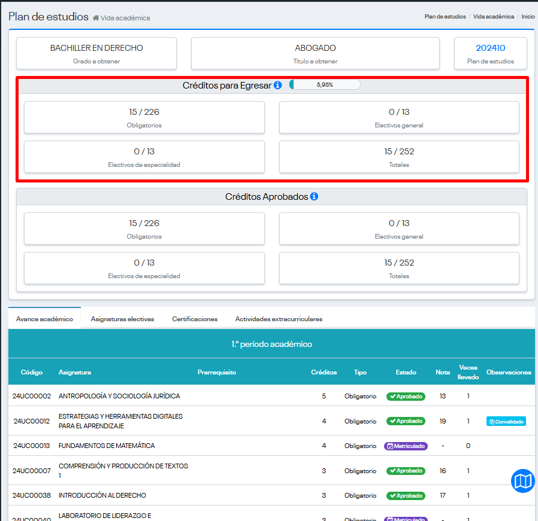Click info icon beside Créditos Aprobados
The image size is (538, 521).
pos(314,197)
